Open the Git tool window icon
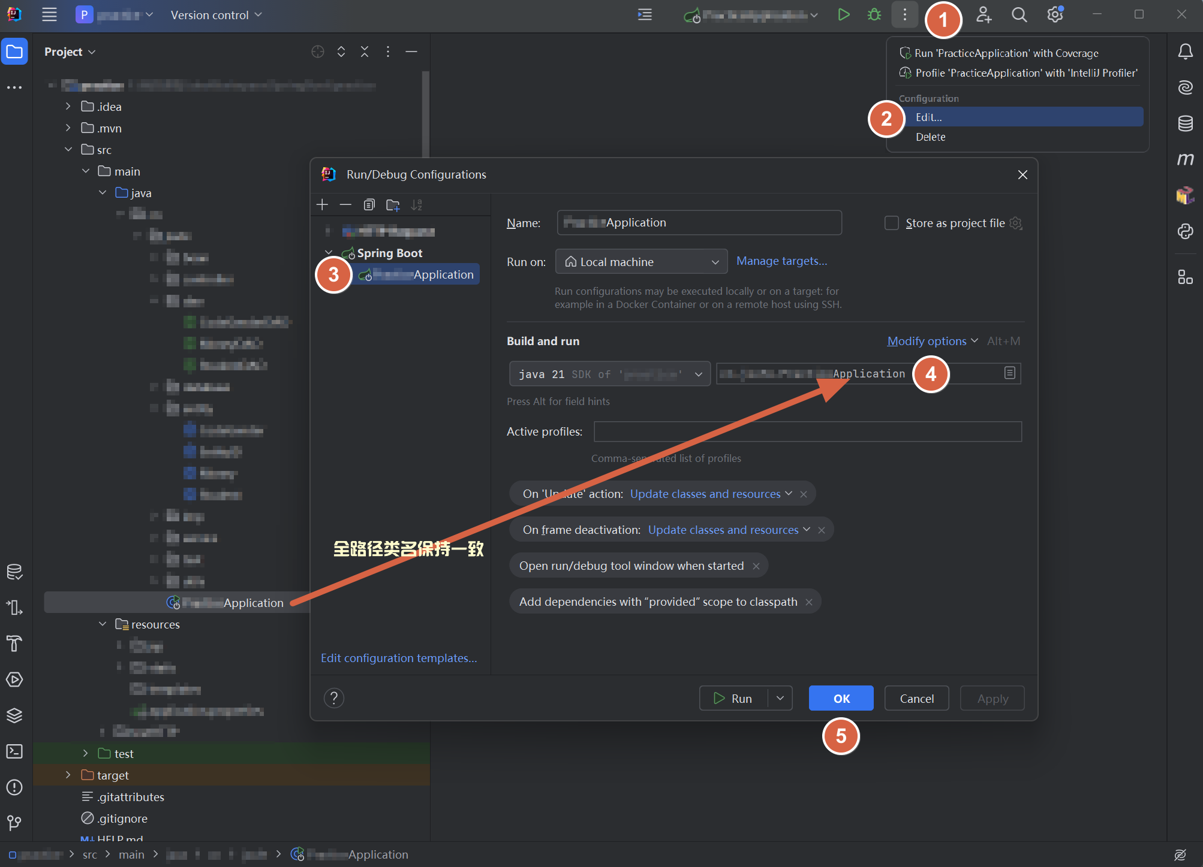Viewport: 1203px width, 867px height. point(14,823)
